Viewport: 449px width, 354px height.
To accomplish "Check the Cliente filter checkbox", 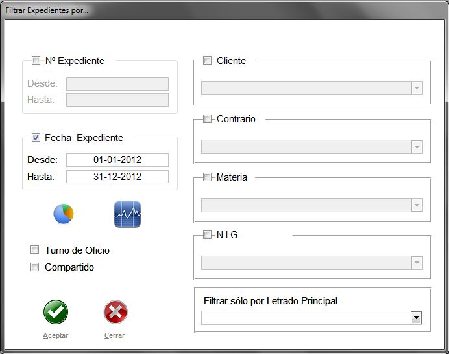I will click(208, 61).
